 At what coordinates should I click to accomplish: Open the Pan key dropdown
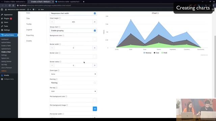click(74, 91)
